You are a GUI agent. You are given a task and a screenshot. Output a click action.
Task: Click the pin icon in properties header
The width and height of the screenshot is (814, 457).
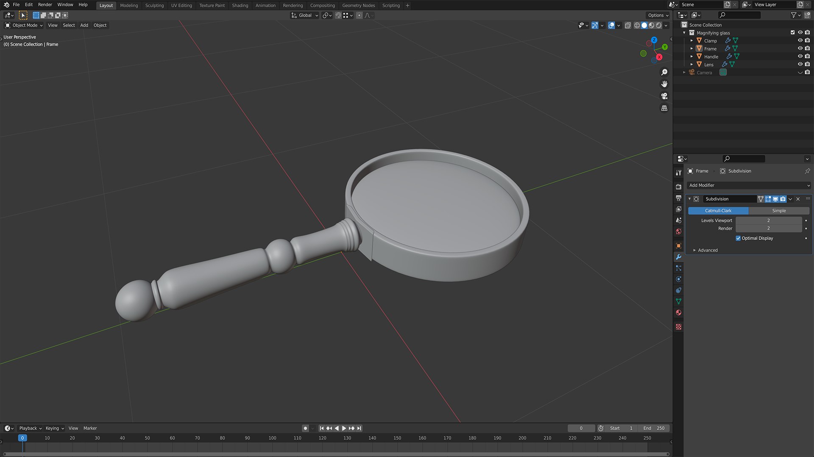807,171
